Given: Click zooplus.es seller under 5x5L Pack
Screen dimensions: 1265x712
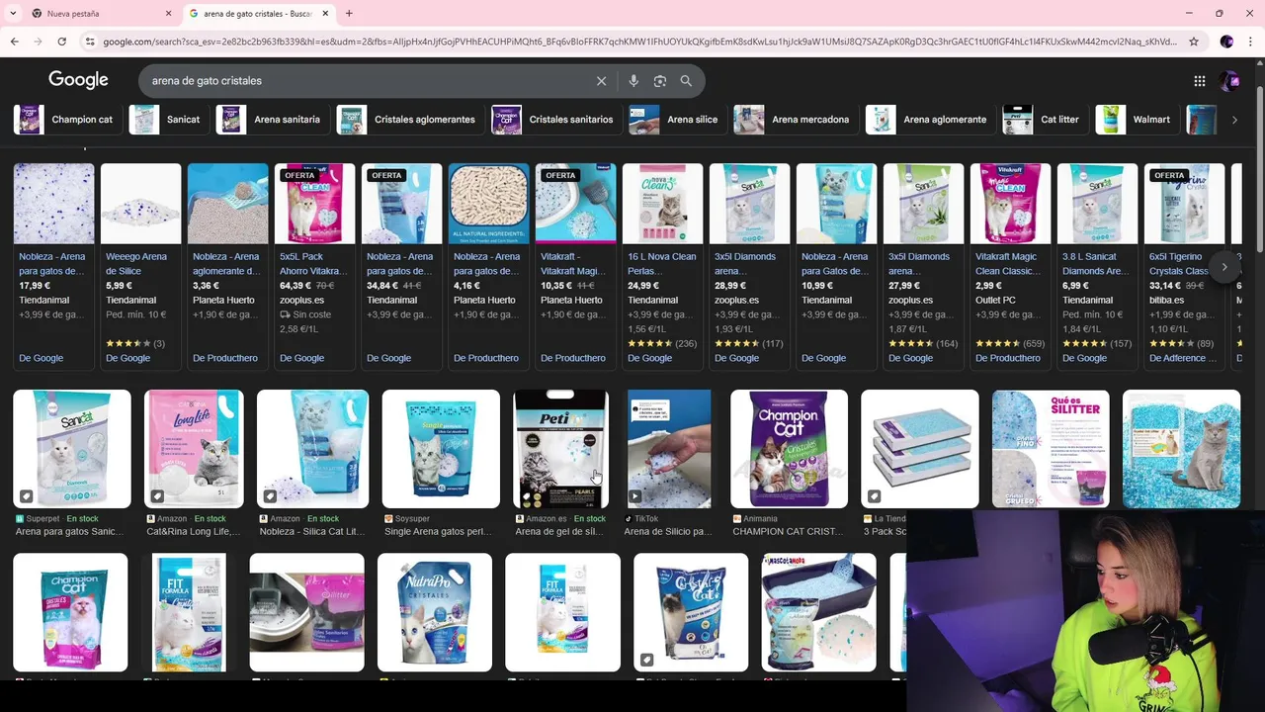Looking at the screenshot, I should coord(301,301).
